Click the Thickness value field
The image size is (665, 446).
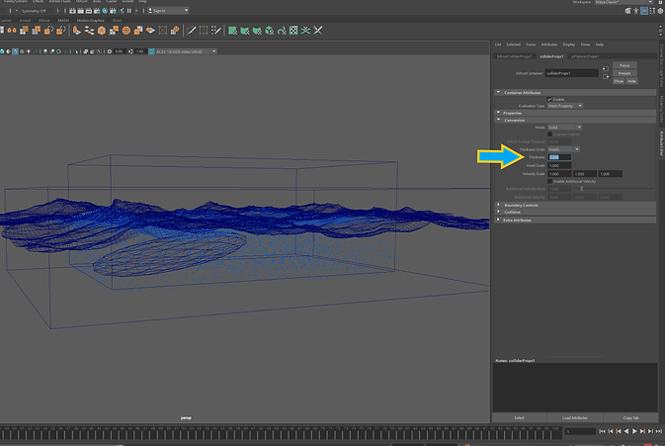point(559,157)
